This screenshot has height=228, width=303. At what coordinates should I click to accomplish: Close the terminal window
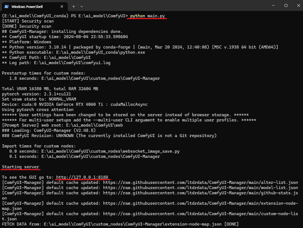pyautogui.click(x=298, y=5)
